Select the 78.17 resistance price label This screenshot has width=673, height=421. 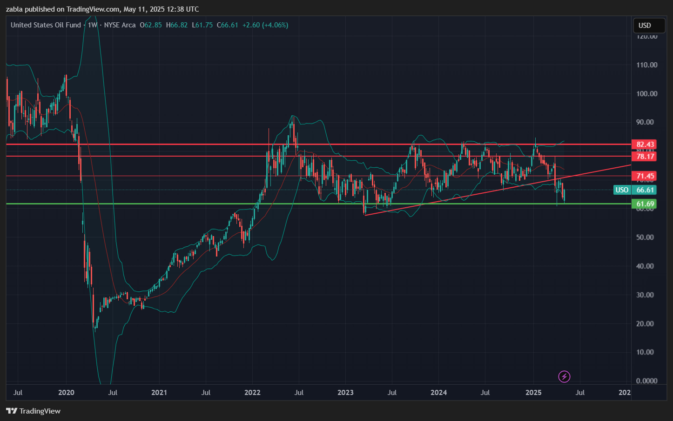click(x=645, y=157)
